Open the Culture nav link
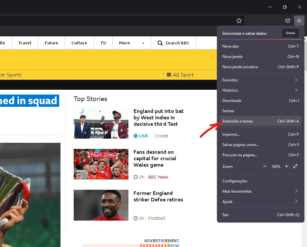The height and width of the screenshot is (247, 307). click(x=79, y=43)
